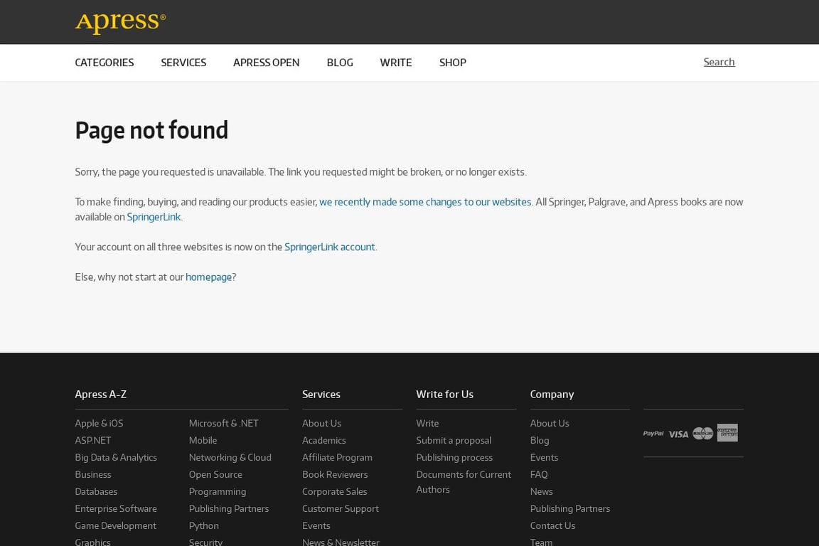The width and height of the screenshot is (819, 546).
Task: Open Publishing Partners under Apress A-Z
Action: pos(229,509)
